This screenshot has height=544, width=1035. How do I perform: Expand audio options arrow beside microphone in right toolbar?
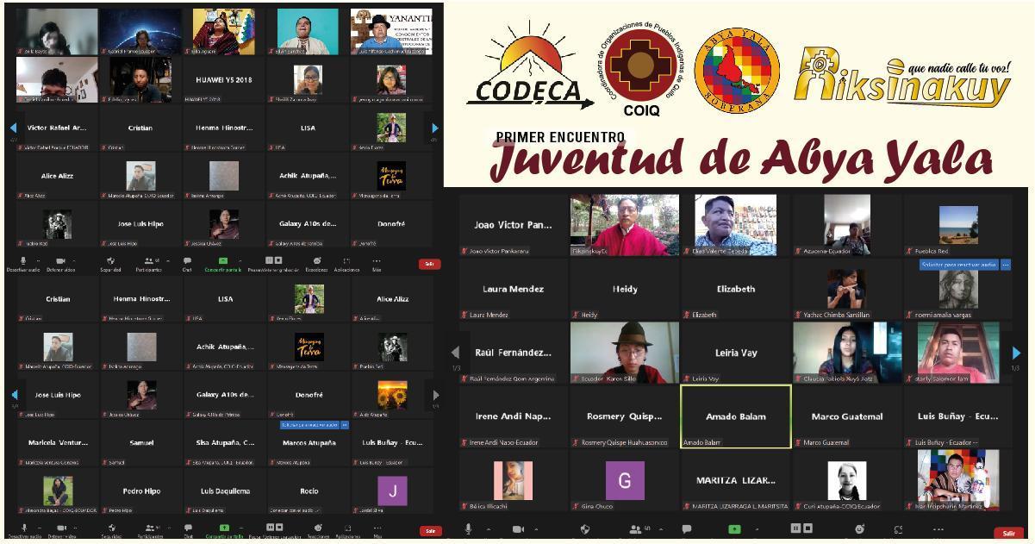click(x=489, y=529)
